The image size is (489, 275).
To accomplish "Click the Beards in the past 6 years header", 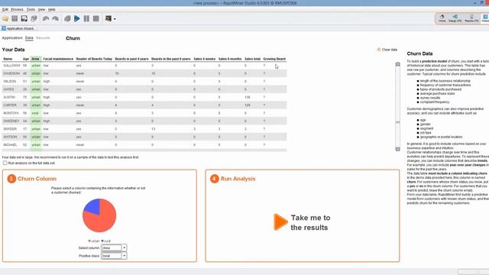I will click(170, 59).
